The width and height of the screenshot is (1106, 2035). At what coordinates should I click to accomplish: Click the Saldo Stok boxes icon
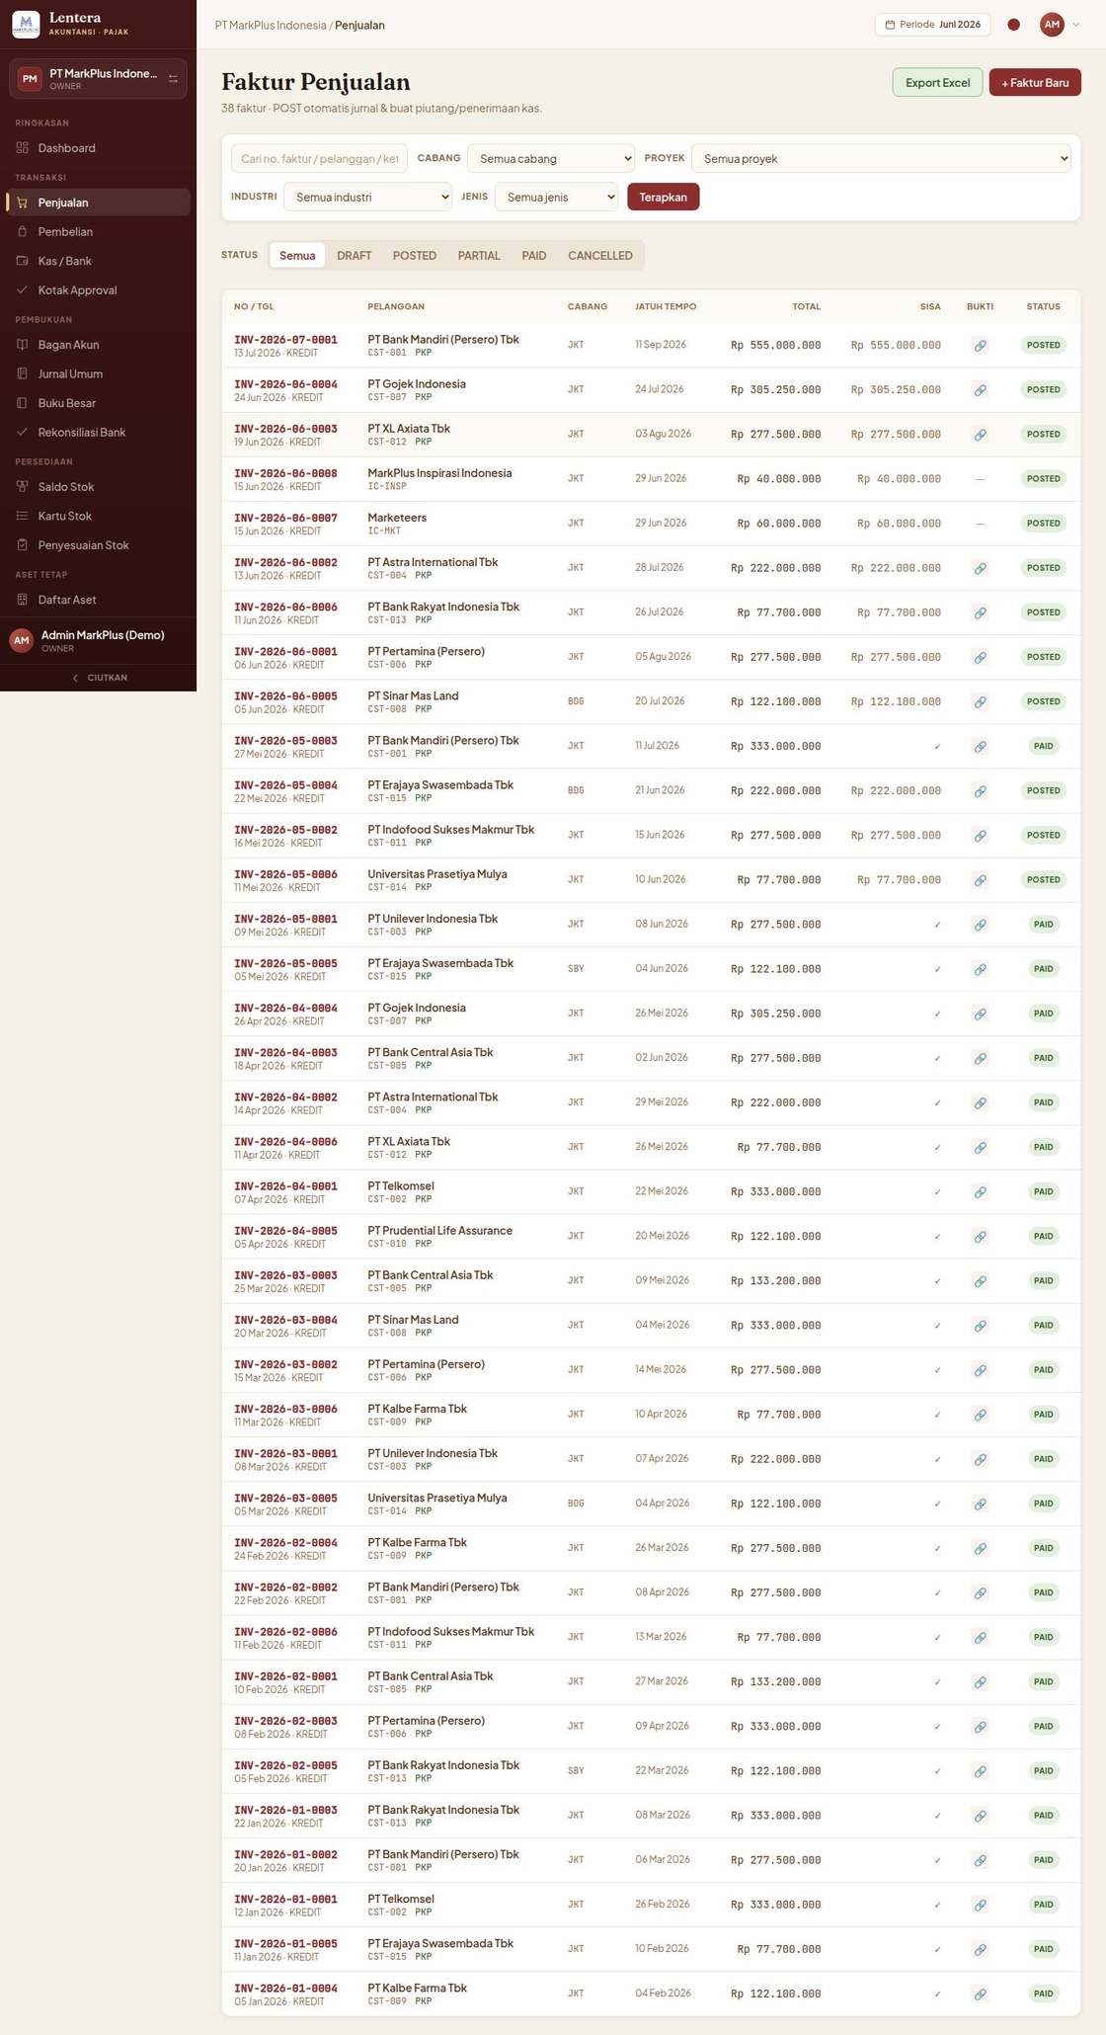23,487
